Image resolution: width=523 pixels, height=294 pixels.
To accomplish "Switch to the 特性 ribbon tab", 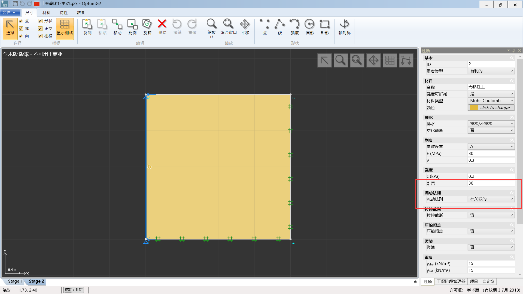I will pos(63,13).
